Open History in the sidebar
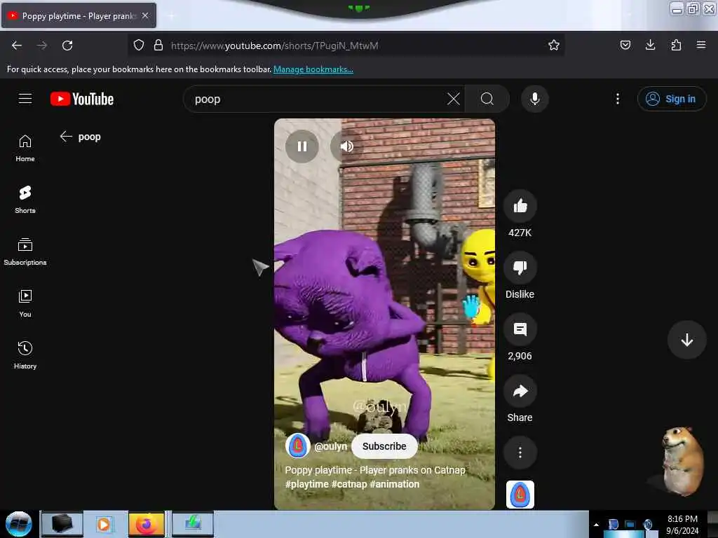The width and height of the screenshot is (718, 538). coord(25,355)
